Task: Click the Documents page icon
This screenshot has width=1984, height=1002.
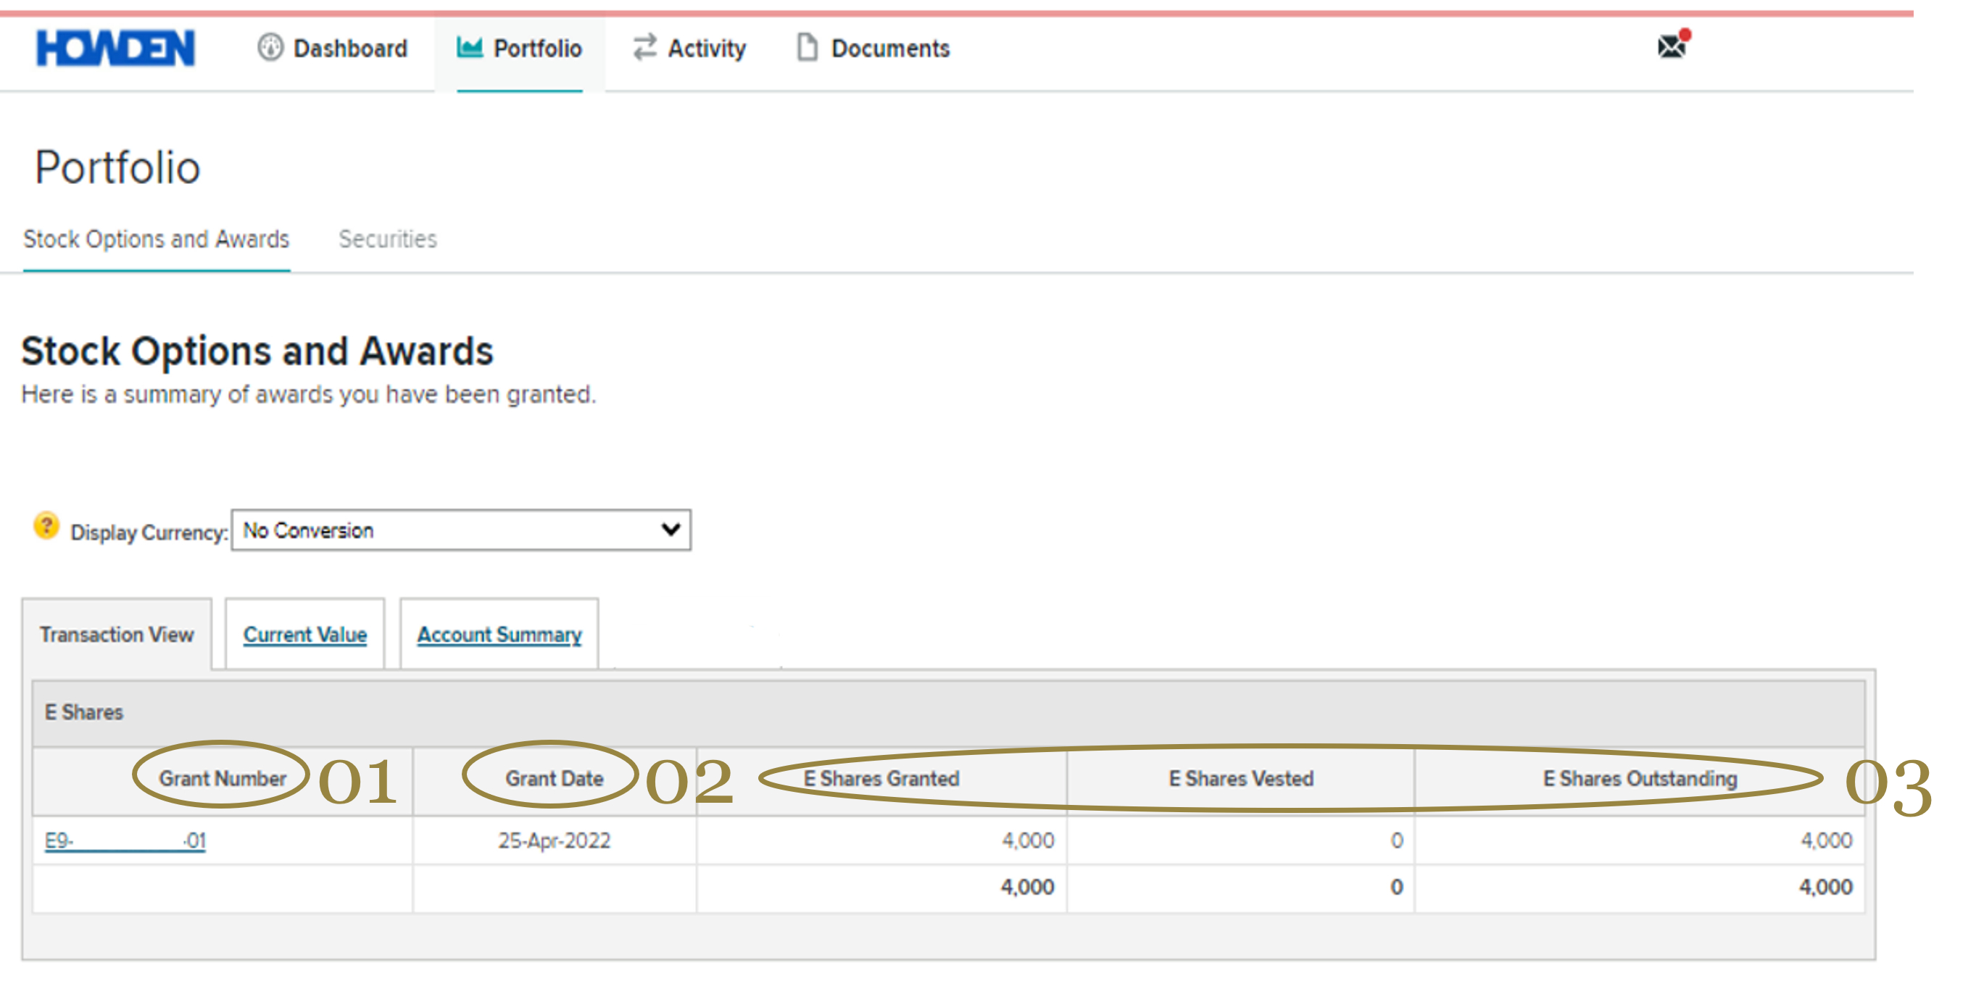Action: pos(806,48)
